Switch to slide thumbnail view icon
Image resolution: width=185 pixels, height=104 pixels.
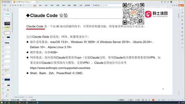(8, 10)
